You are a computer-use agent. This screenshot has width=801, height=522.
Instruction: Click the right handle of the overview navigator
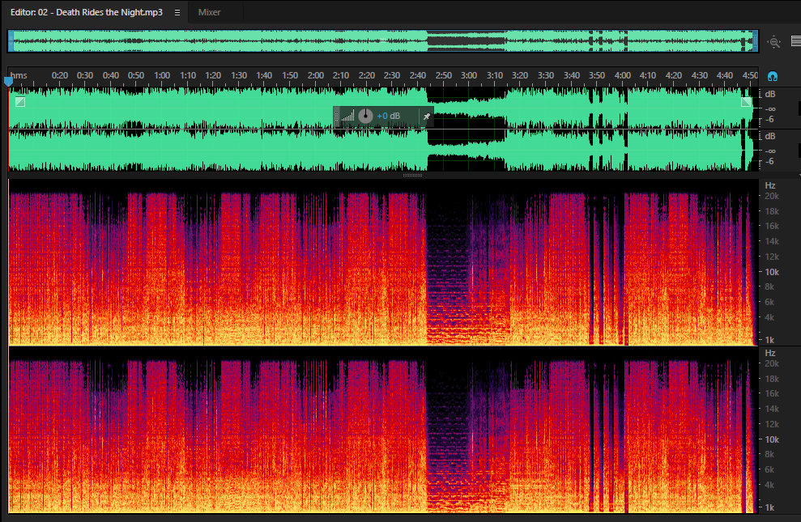[x=755, y=40]
